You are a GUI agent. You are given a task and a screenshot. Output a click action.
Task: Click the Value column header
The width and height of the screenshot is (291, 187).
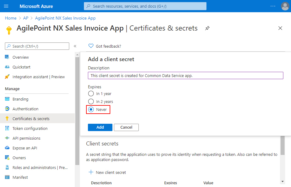208,183
